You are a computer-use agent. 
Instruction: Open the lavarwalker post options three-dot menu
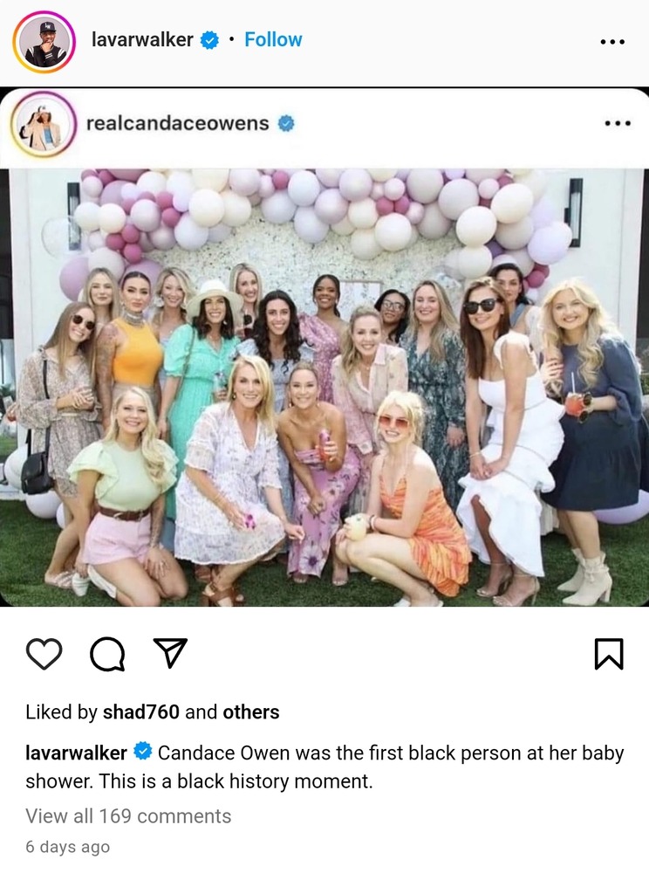pos(613,41)
